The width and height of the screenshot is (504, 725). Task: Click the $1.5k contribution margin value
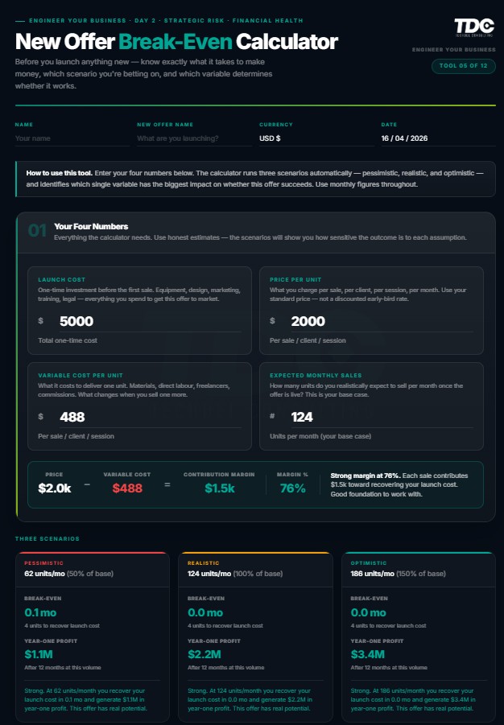(219, 488)
